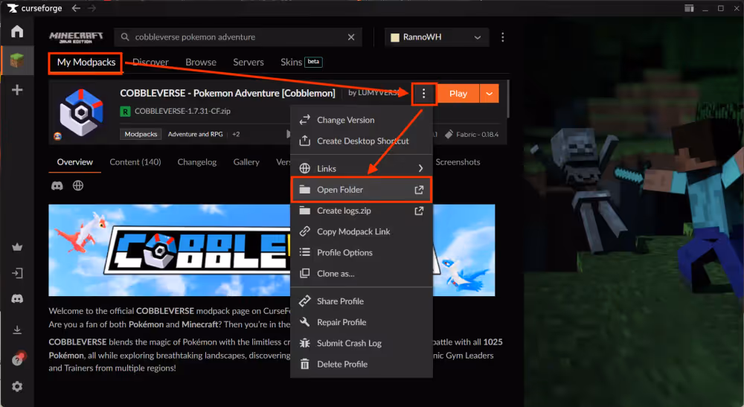Viewport: 744px width, 407px height.
Task: Select Create logs.zip menu item
Action: [361, 211]
